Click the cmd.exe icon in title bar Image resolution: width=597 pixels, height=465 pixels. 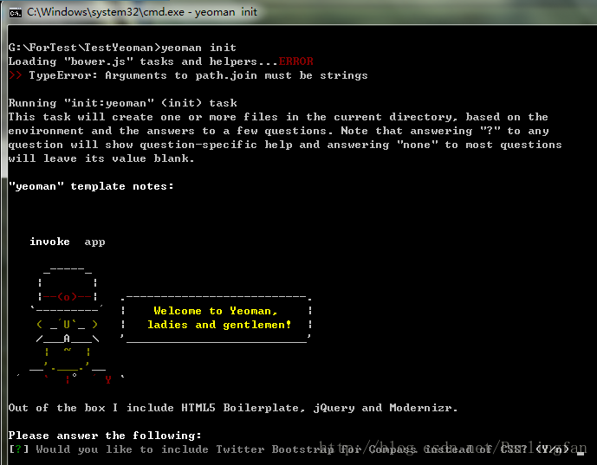[16, 13]
